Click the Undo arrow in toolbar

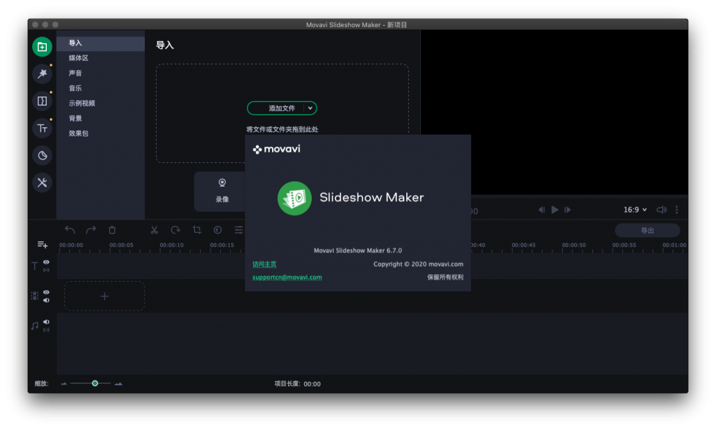tap(70, 229)
